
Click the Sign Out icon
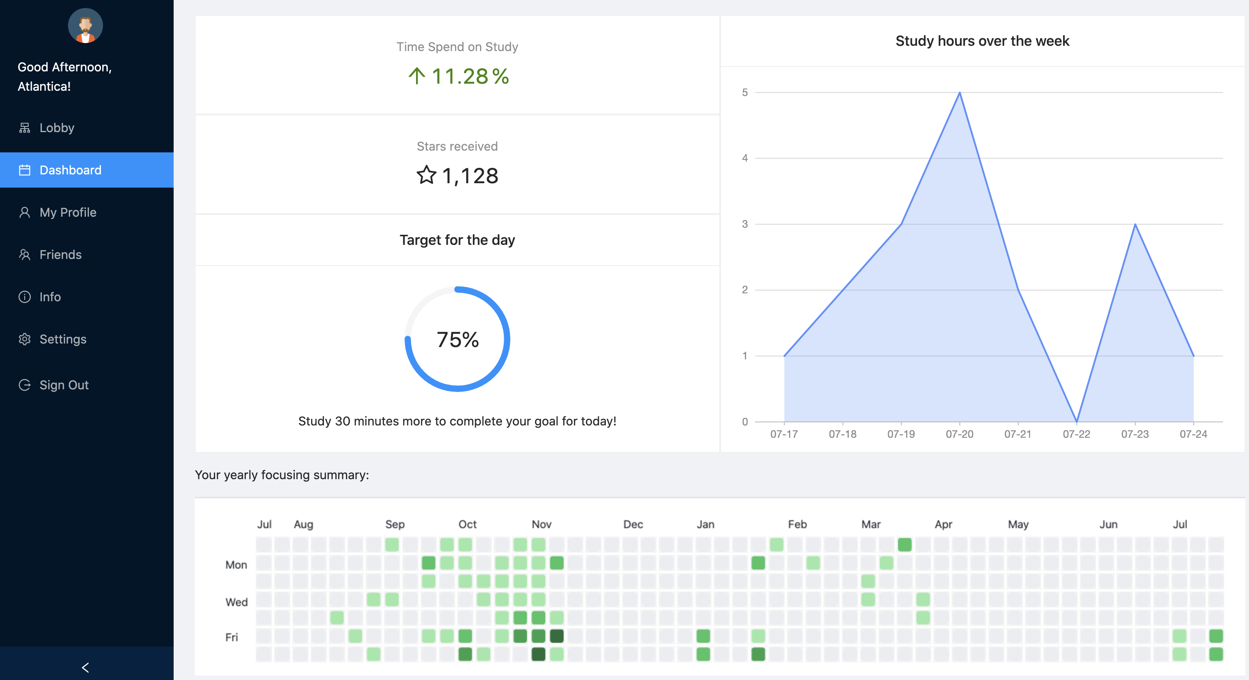[x=24, y=385]
